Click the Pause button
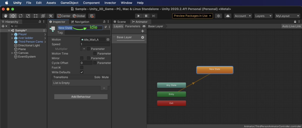 click(x=146, y=16)
